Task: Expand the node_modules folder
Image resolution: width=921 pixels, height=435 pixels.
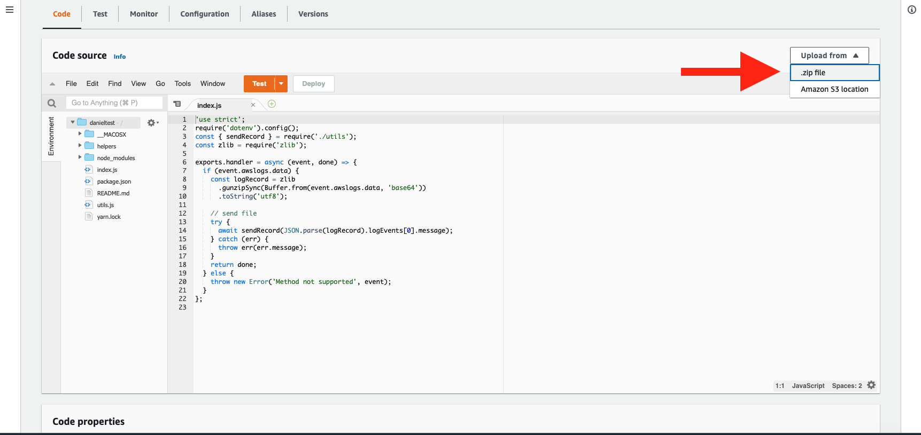Action: [80, 157]
